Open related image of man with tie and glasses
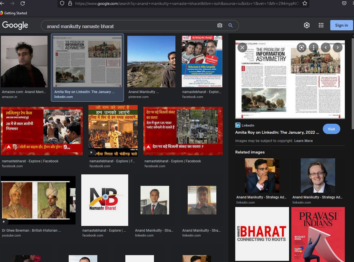The height and width of the screenshot is (262, 354). click(x=318, y=176)
